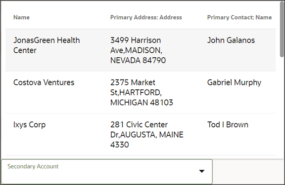285x185 pixels.
Task: Click the AUGUSTA, MAINE address line
Action: (x=147, y=135)
